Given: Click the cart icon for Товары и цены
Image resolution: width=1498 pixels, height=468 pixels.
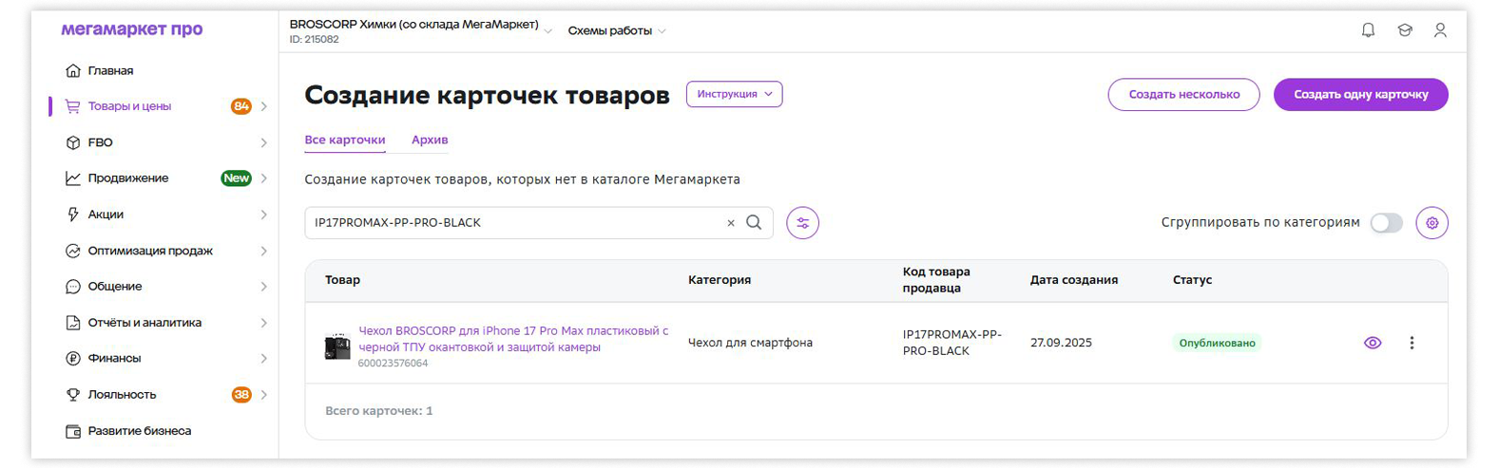Looking at the screenshot, I should (73, 106).
